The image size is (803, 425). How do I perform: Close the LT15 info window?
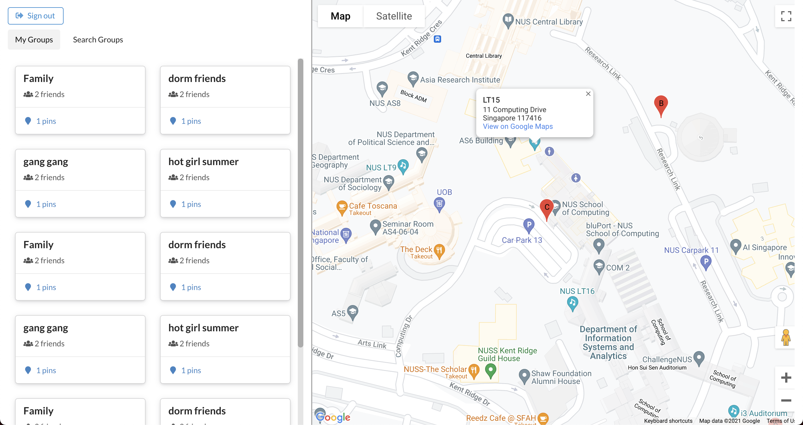point(588,94)
